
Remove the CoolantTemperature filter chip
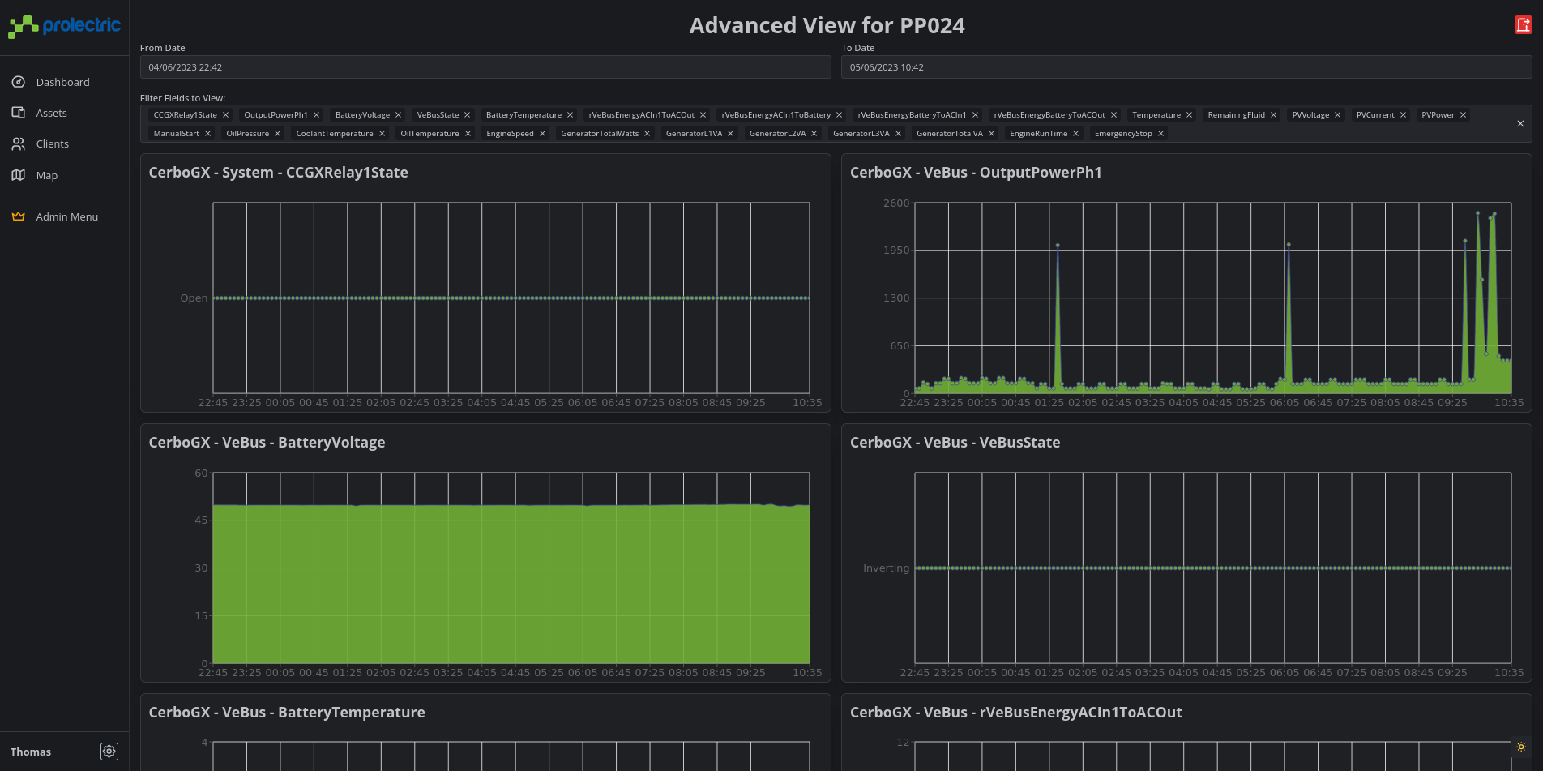(382, 134)
